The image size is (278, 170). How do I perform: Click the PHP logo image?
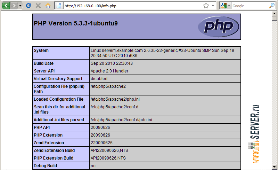click(x=218, y=26)
